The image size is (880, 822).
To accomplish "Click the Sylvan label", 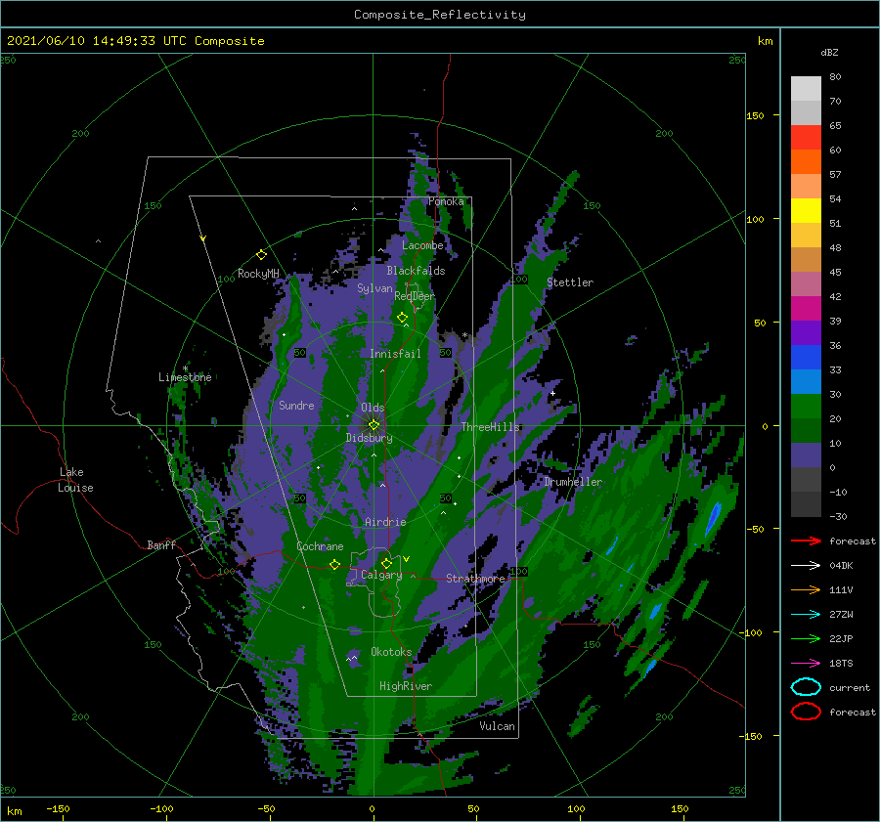I will (x=374, y=288).
